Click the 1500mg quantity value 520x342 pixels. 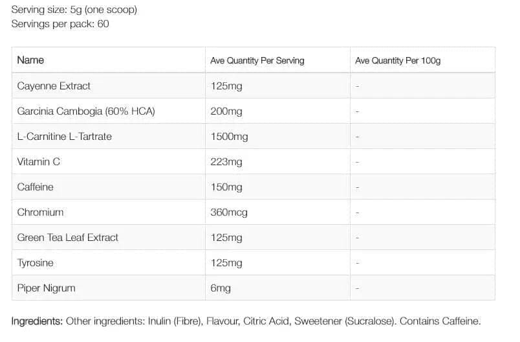pos(229,137)
